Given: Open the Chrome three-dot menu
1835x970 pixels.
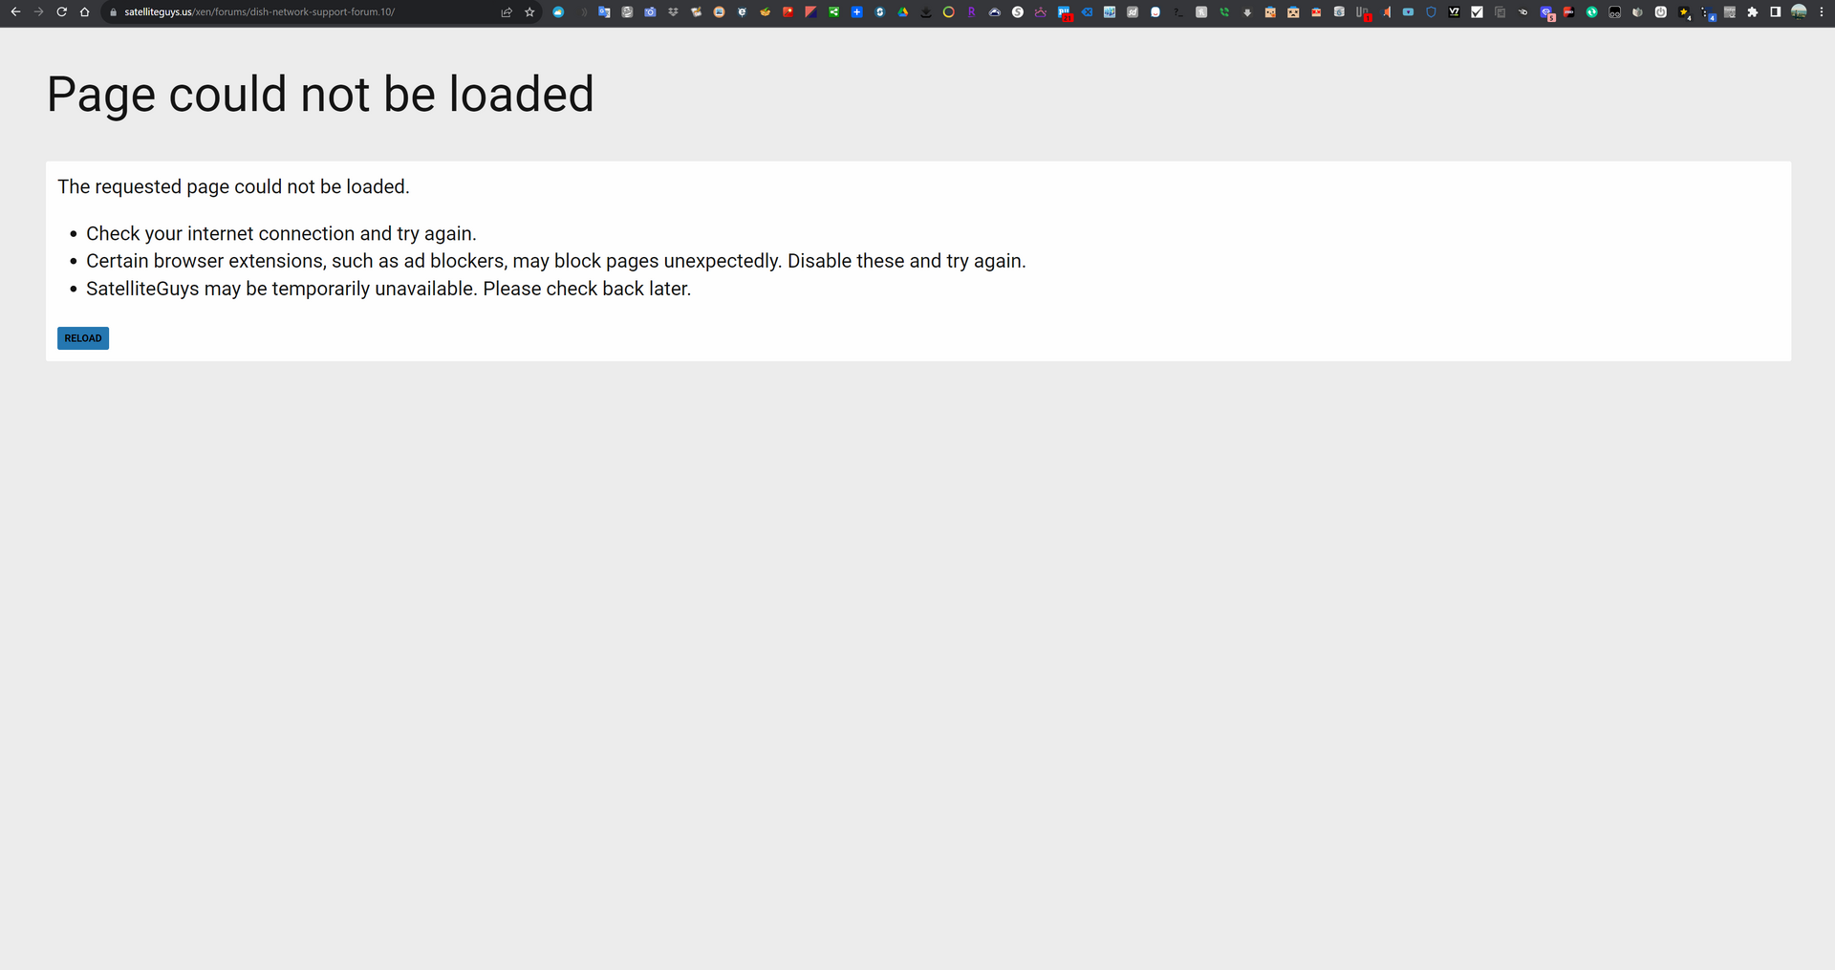Looking at the screenshot, I should tap(1822, 12).
